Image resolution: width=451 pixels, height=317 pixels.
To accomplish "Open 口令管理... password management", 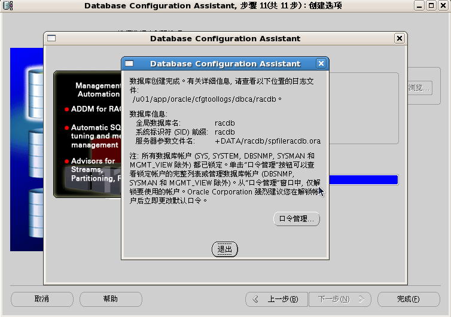I will pyautogui.click(x=296, y=219).
